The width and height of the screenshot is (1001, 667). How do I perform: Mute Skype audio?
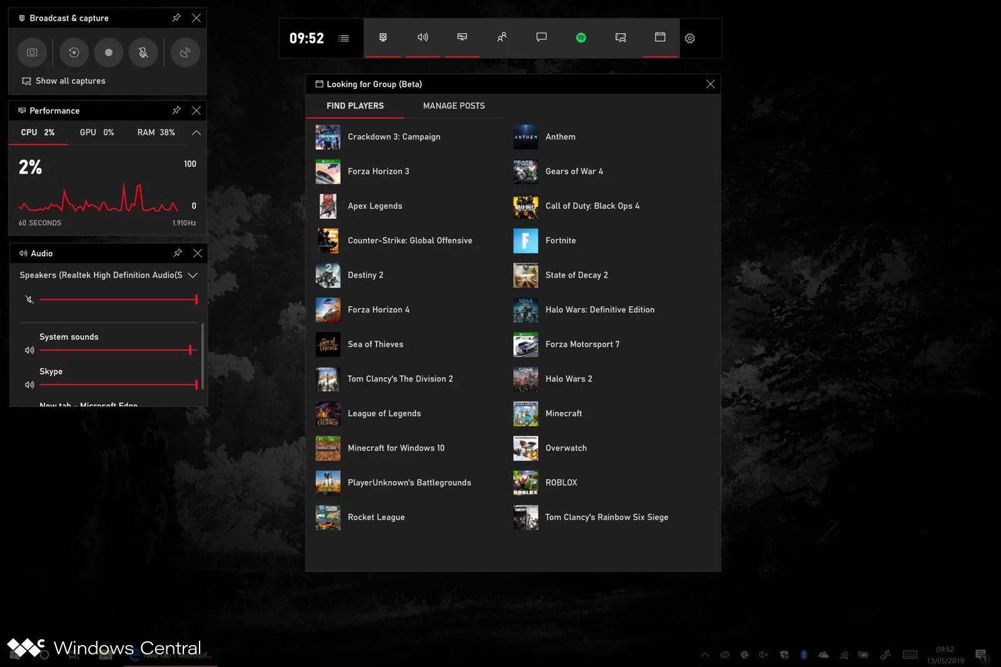coord(29,385)
